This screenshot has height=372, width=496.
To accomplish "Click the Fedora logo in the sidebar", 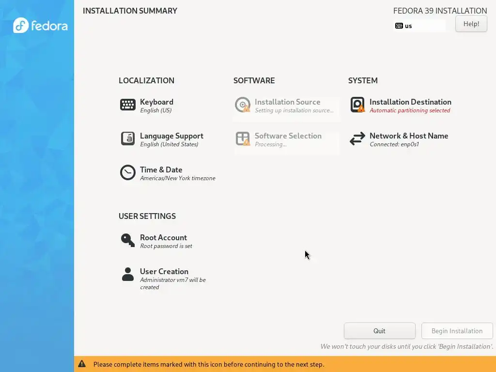I will pyautogui.click(x=40, y=26).
